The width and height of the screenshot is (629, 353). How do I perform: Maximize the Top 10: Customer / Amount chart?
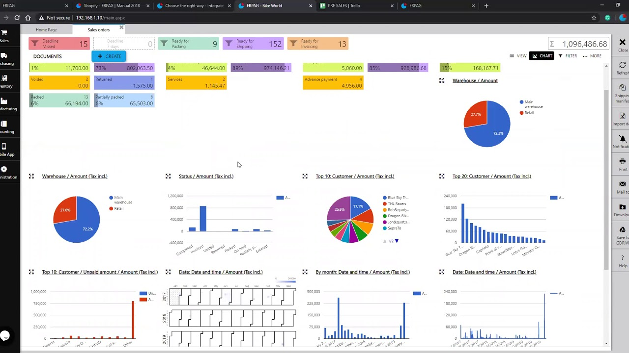point(305,176)
